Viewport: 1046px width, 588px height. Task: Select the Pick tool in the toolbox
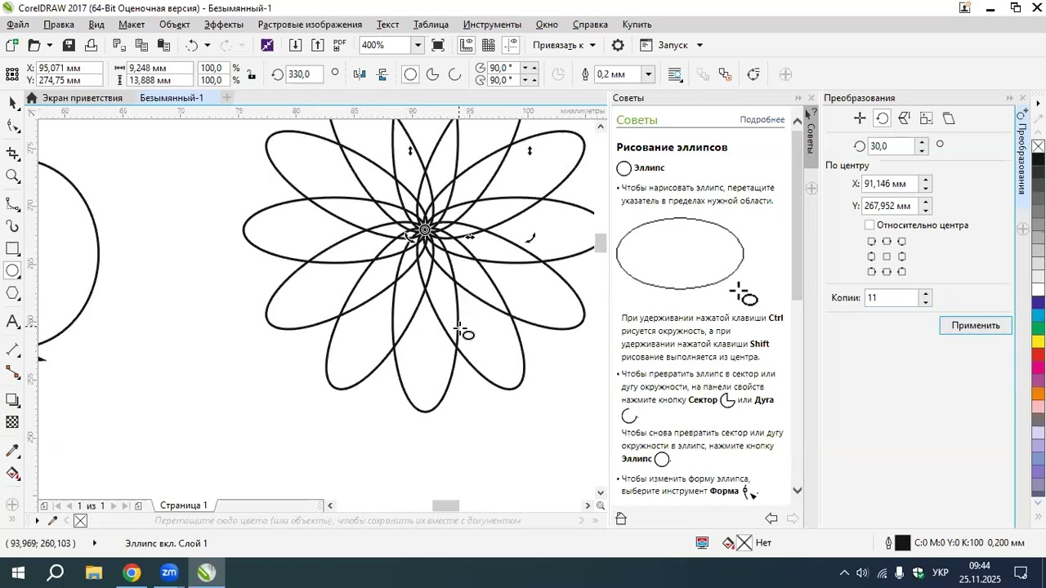point(12,102)
